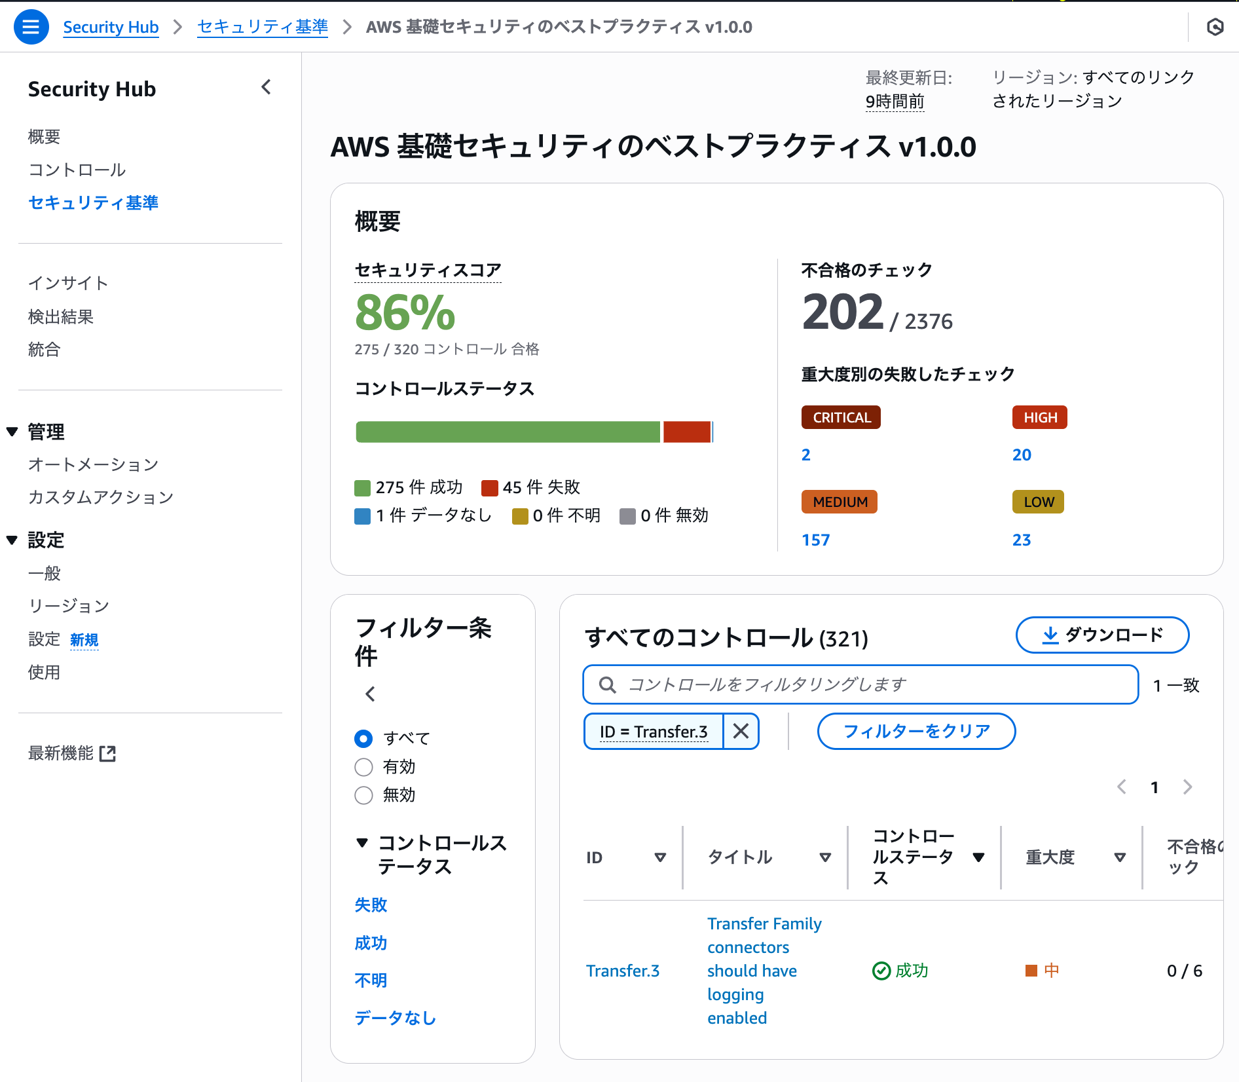Open the Transfer.3 control ID link

coord(622,971)
